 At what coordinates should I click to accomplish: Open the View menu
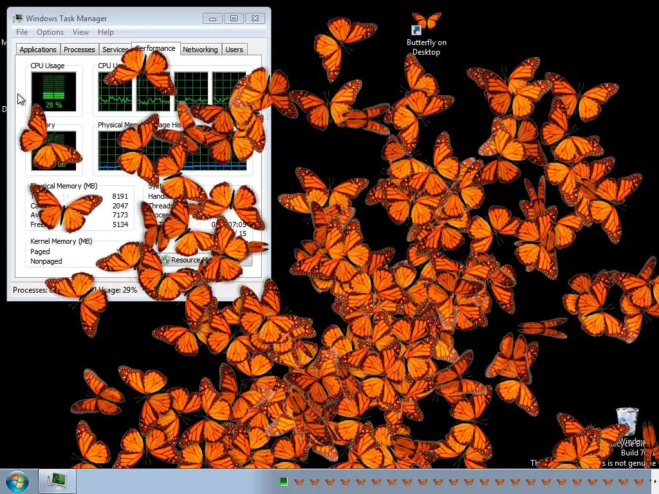pyautogui.click(x=80, y=32)
